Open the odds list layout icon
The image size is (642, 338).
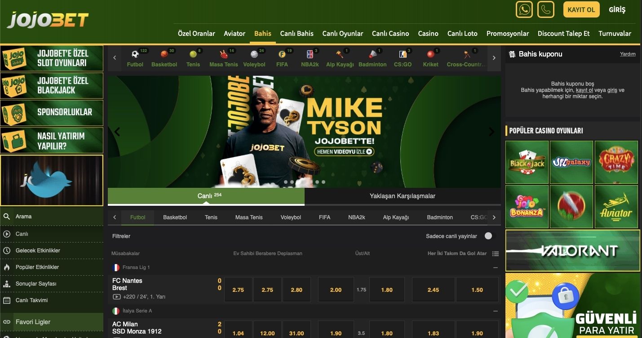[496, 254]
